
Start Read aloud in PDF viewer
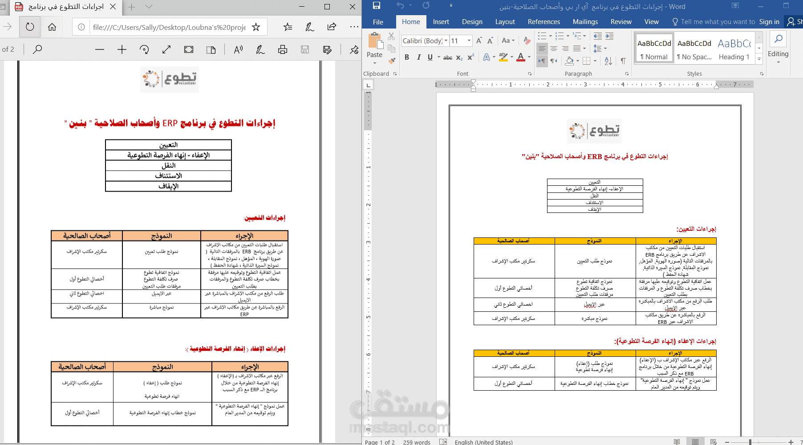(x=238, y=49)
